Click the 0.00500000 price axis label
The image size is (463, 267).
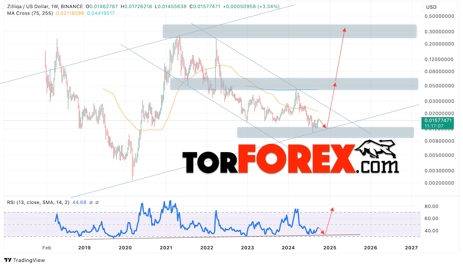439,155
